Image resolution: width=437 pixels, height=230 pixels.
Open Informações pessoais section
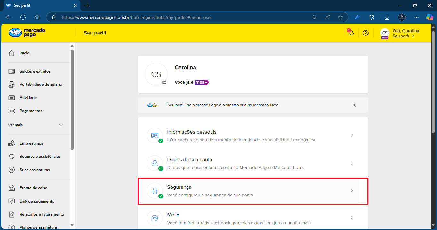pos(253,135)
